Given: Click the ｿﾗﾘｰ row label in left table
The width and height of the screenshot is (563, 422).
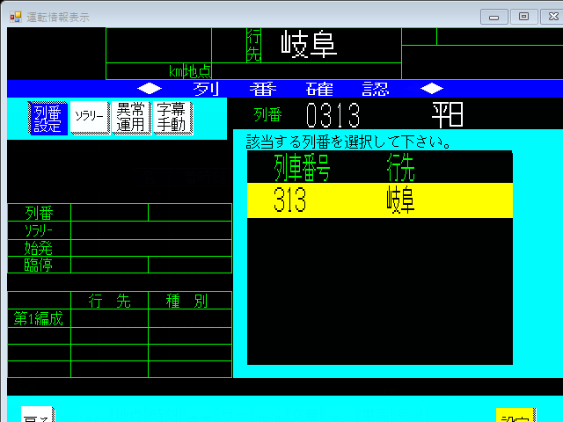Looking at the screenshot, I should 39,230.
